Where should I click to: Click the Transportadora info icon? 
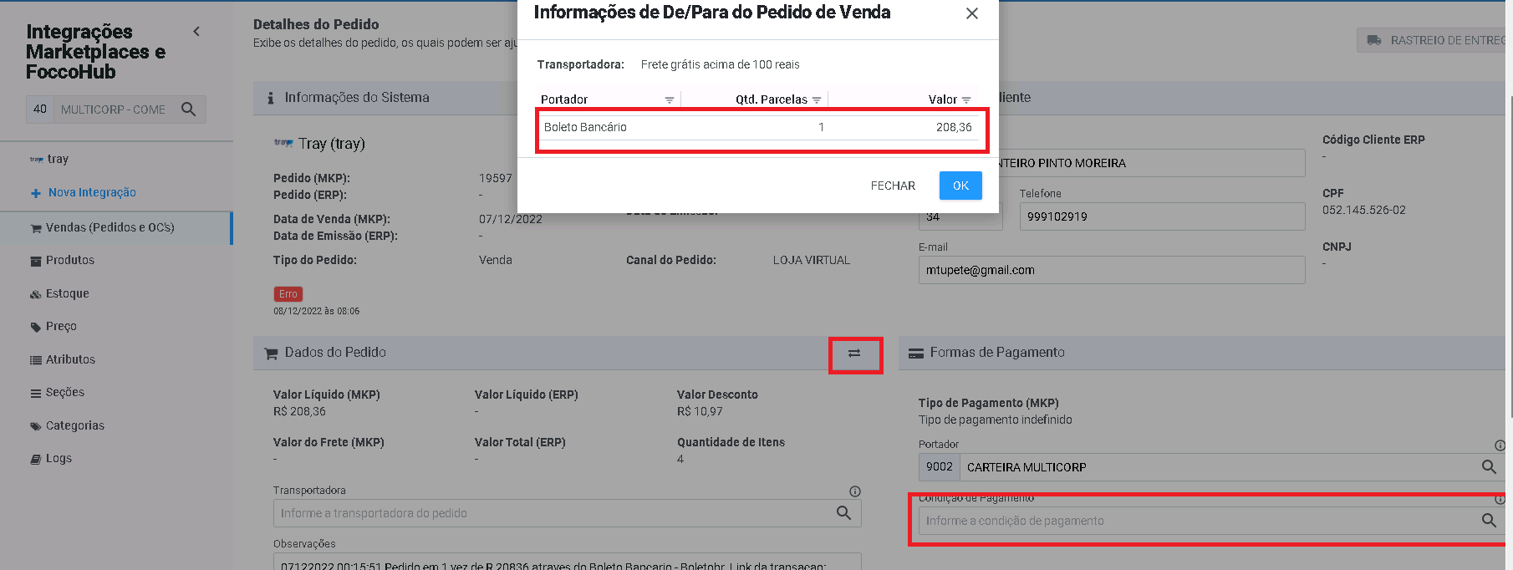click(855, 491)
